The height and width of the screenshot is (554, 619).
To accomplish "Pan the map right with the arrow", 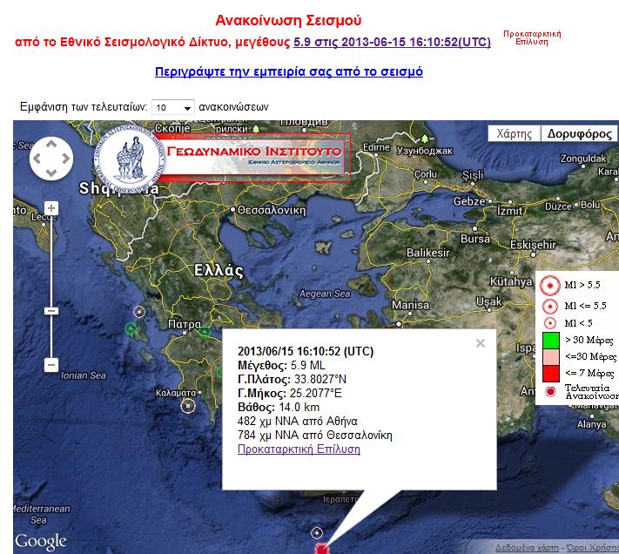I will coord(65,159).
